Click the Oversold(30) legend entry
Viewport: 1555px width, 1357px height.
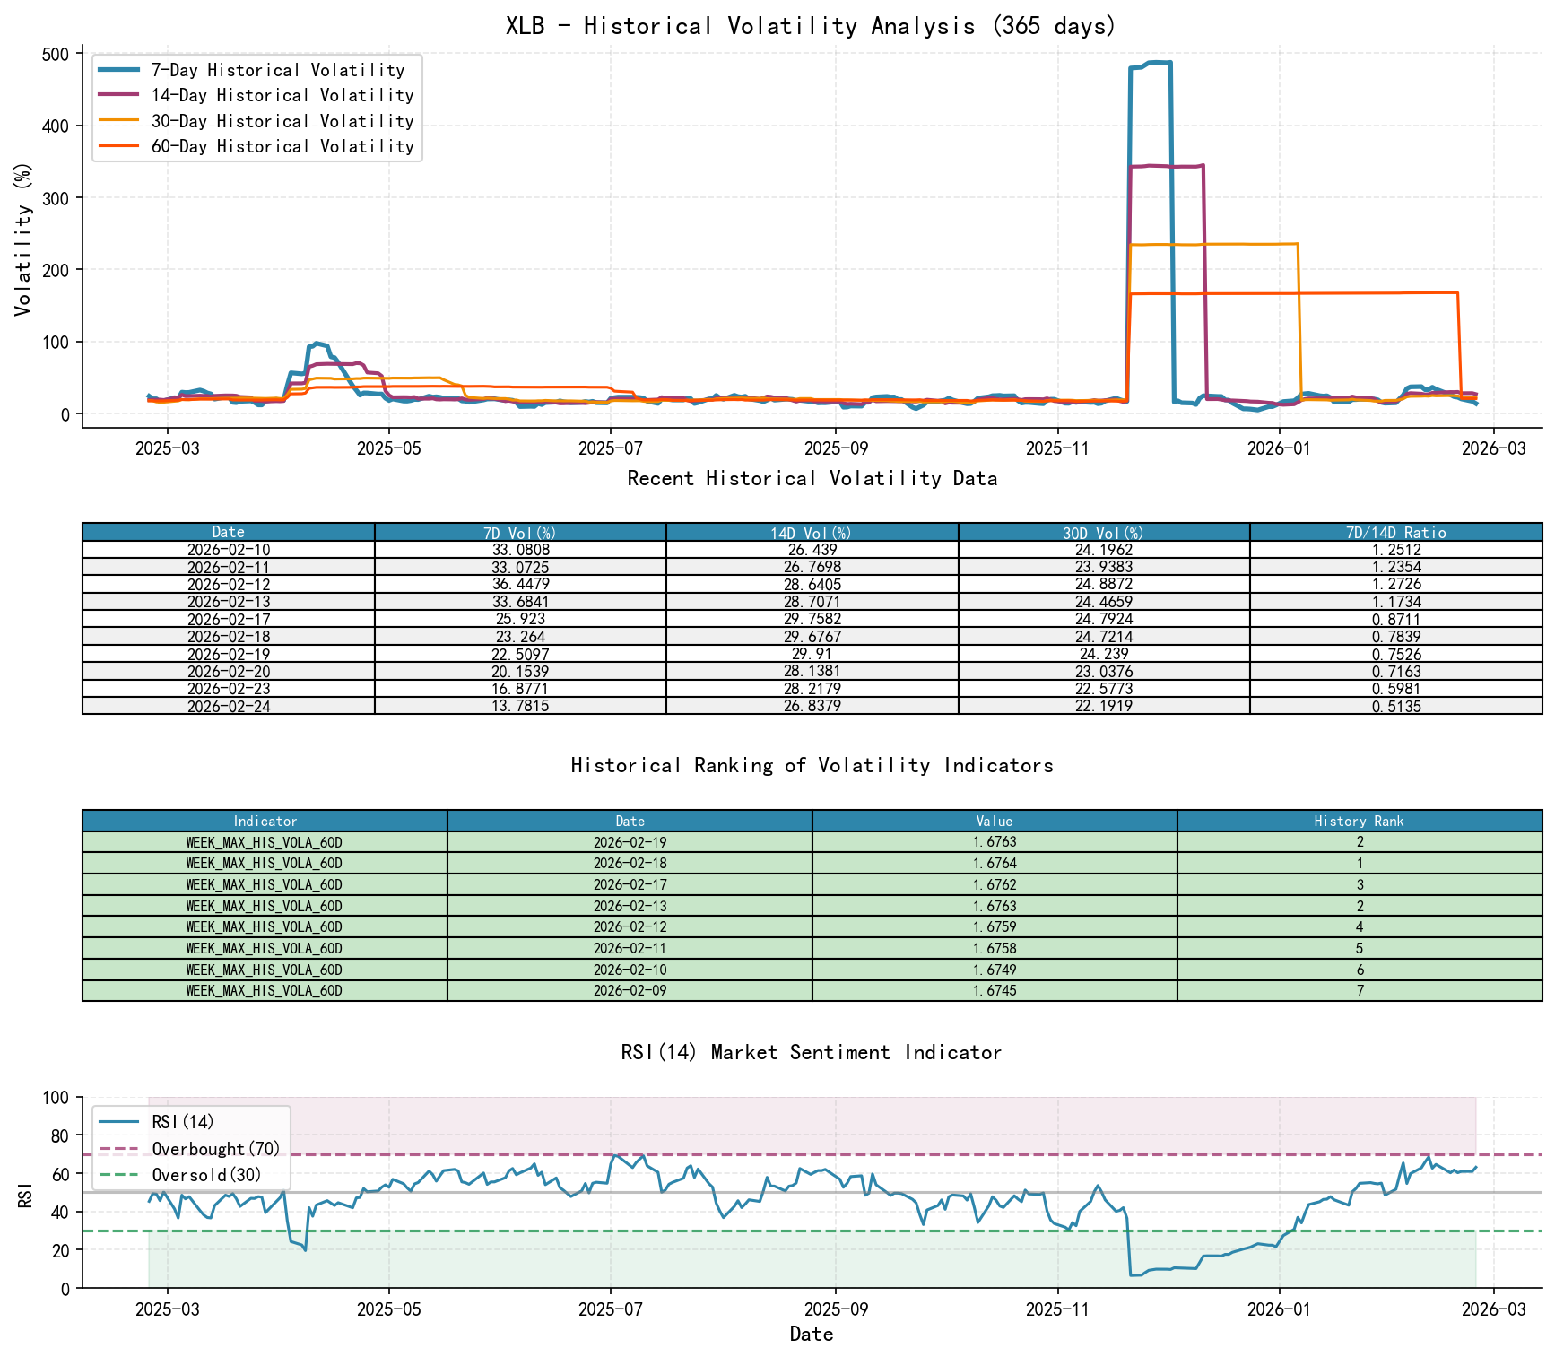pos(206,1174)
